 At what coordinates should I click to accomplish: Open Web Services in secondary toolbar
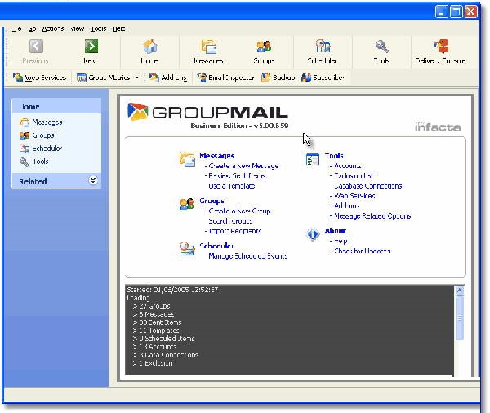40,78
